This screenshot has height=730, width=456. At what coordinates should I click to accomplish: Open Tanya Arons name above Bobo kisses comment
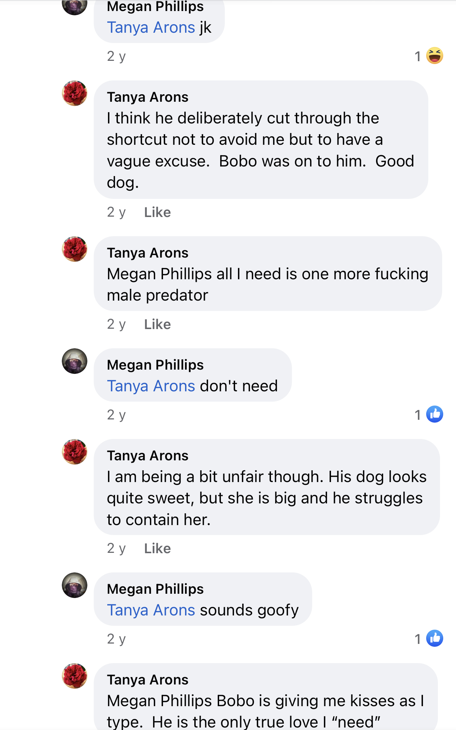pyautogui.click(x=148, y=680)
